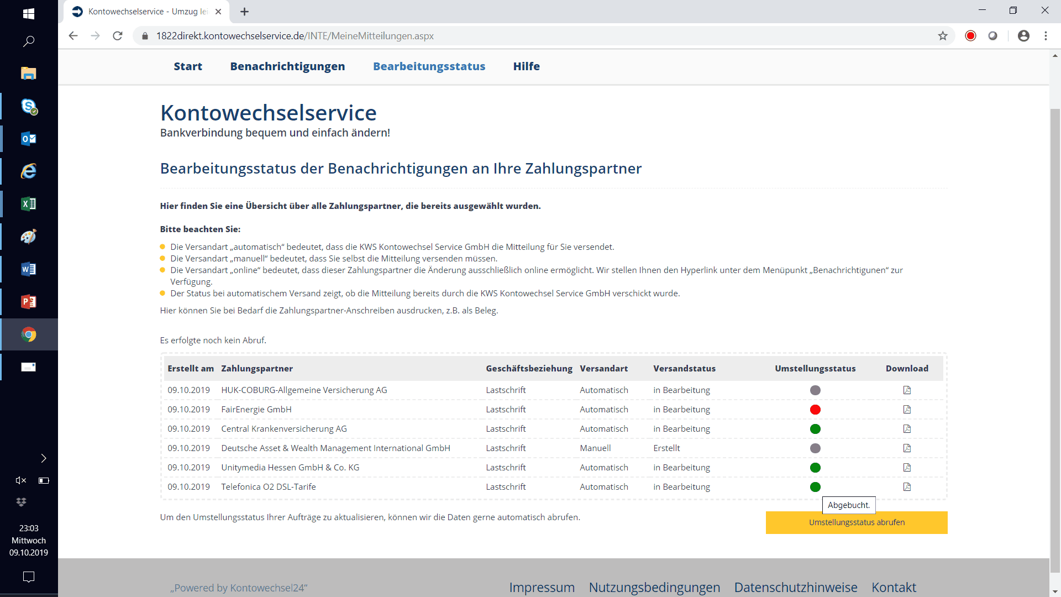Launch File Explorer from taskbar
The height and width of the screenshot is (597, 1061).
click(x=29, y=73)
